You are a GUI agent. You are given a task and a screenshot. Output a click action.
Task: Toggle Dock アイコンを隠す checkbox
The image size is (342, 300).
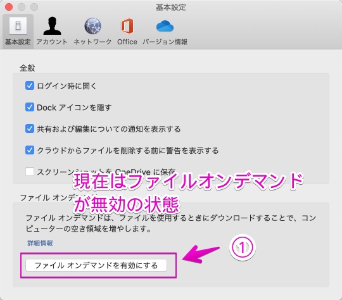[30, 107]
